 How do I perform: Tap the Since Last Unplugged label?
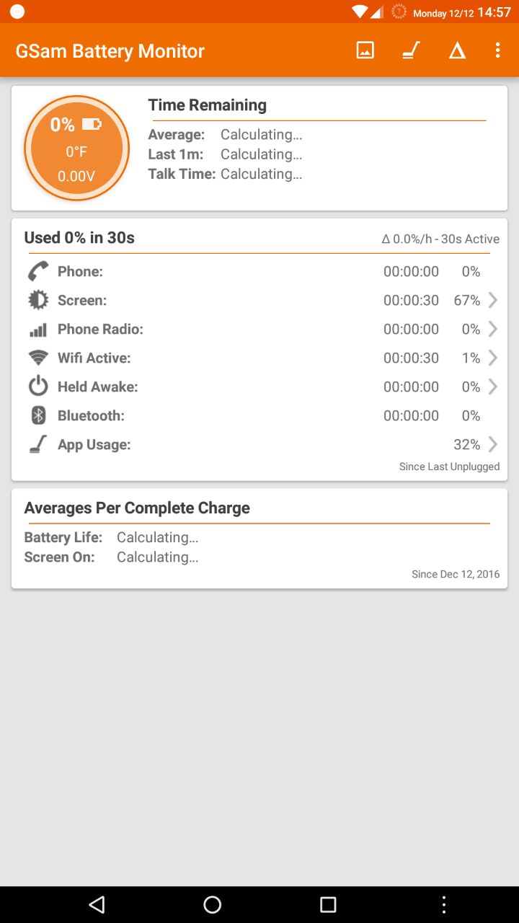pyautogui.click(x=449, y=467)
